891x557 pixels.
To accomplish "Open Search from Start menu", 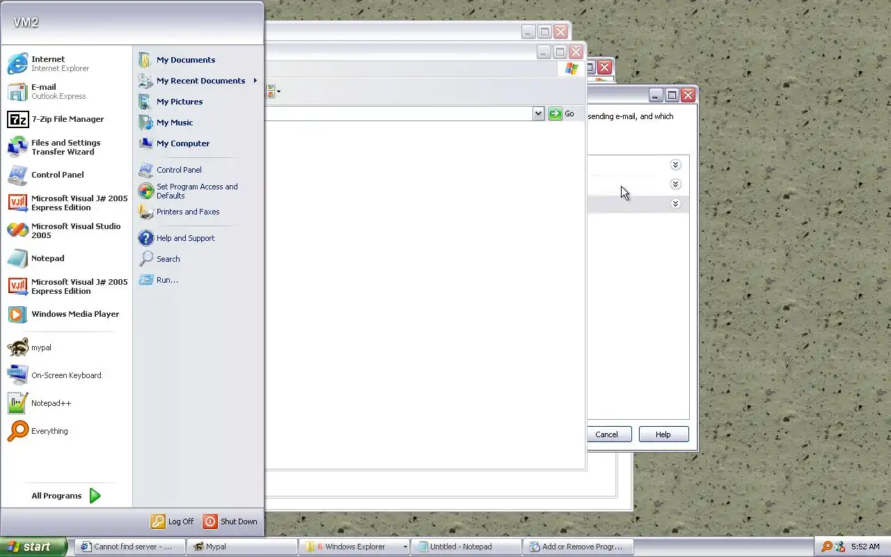I will tap(198, 259).
